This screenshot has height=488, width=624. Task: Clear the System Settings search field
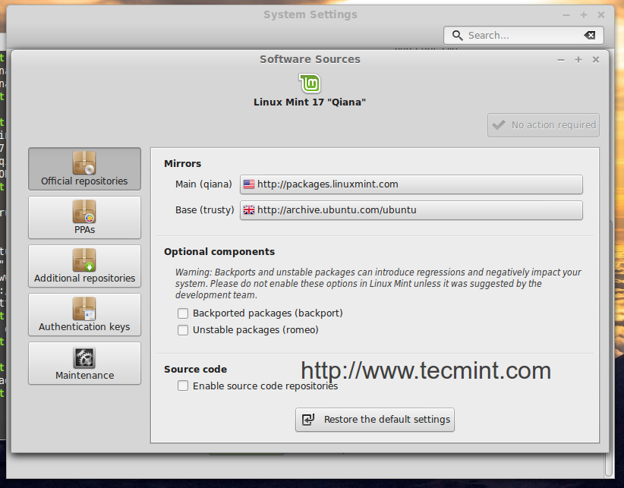point(590,36)
